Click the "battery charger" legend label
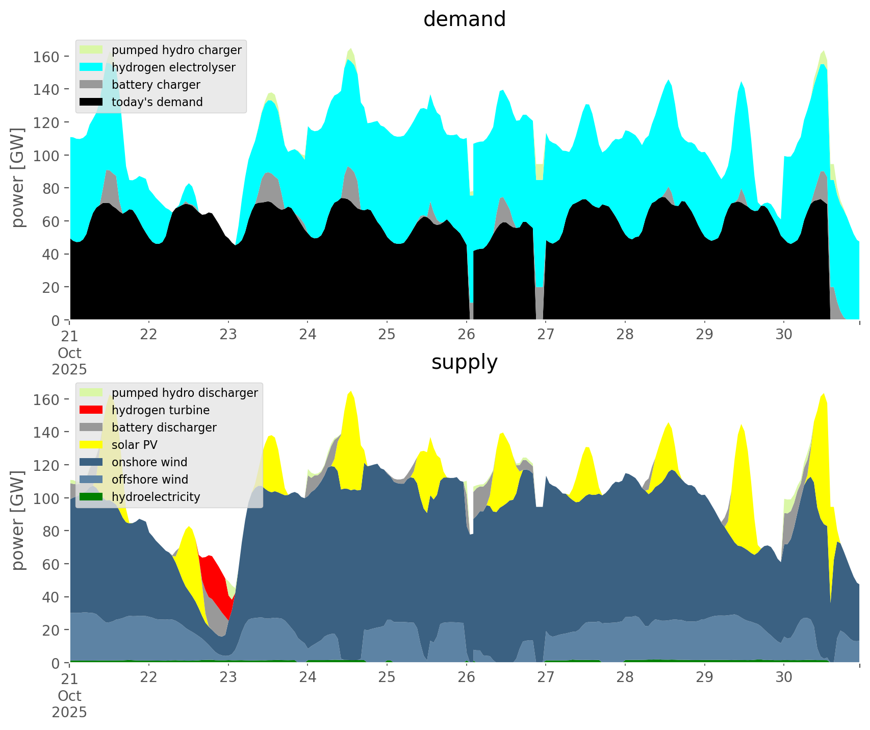This screenshot has height=730, width=870. (x=156, y=85)
